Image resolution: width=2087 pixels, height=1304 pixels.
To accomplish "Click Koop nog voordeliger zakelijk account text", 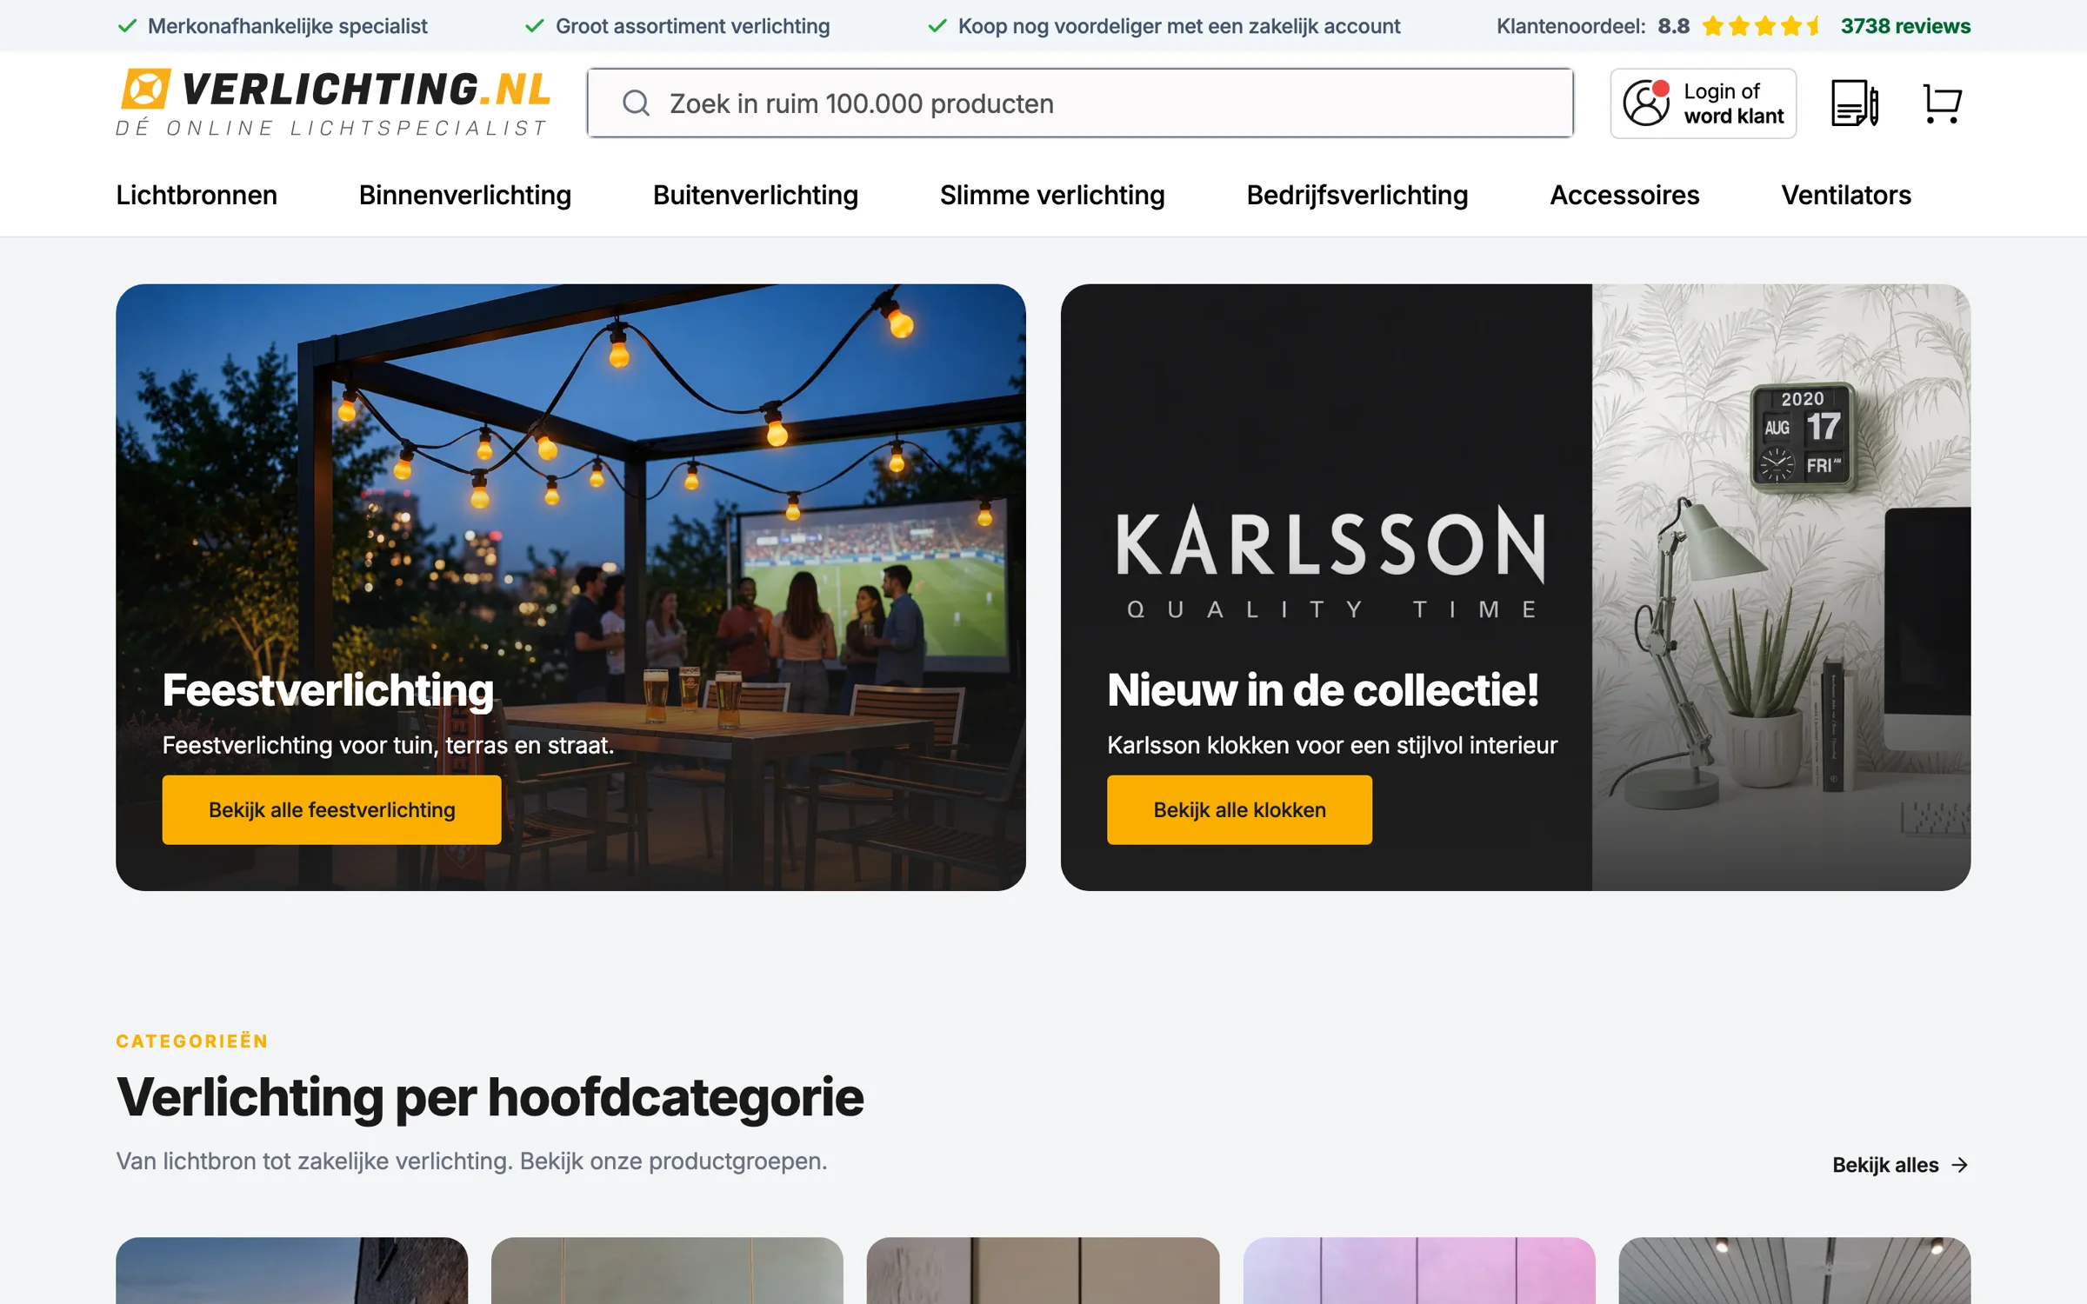I will point(1179,26).
